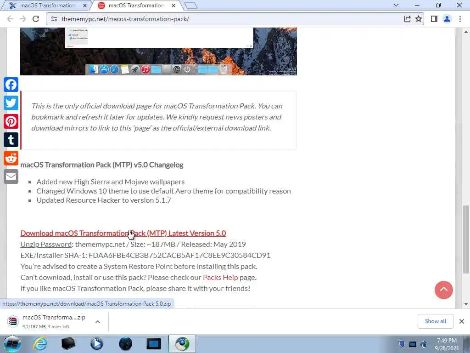The height and width of the screenshot is (353, 470).
Task: Switch to the first macOS Transformation tab
Action: click(x=47, y=6)
